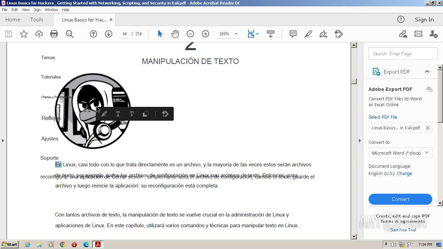443x249 pixels.
Task: Upload the file to cloud
Action: [39, 34]
